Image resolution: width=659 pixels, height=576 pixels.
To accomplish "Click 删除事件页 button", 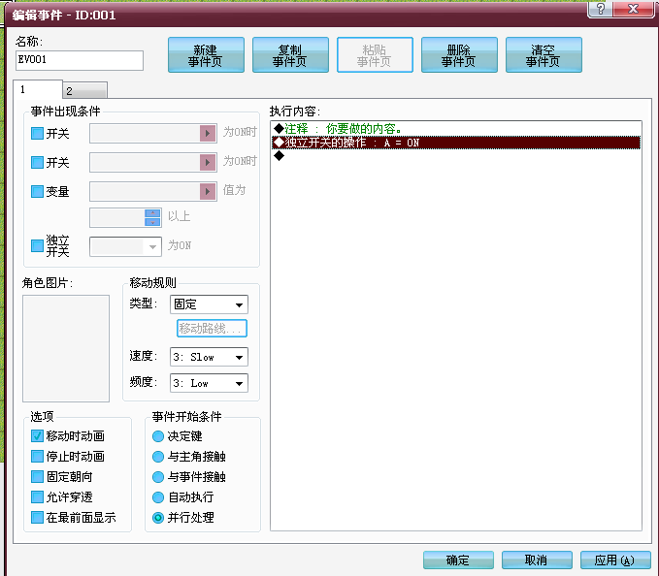I will click(x=459, y=55).
